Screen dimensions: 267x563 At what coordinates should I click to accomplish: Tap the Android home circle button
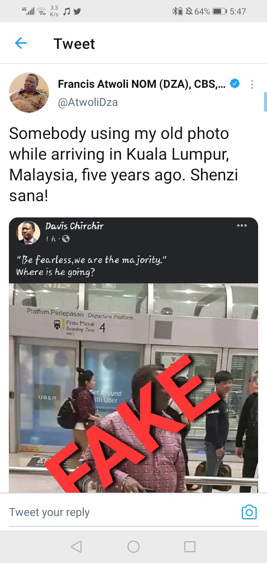[133, 547]
